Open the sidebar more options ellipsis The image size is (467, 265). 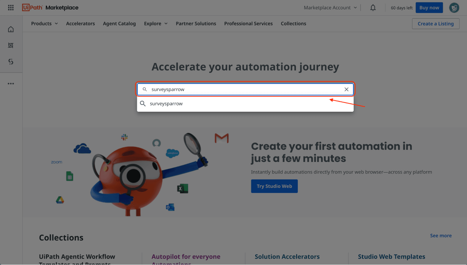(x=11, y=84)
